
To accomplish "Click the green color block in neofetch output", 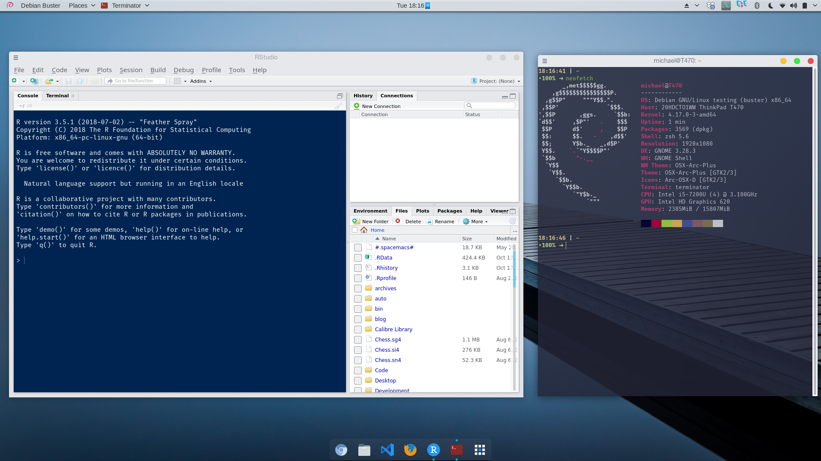I will pos(667,223).
